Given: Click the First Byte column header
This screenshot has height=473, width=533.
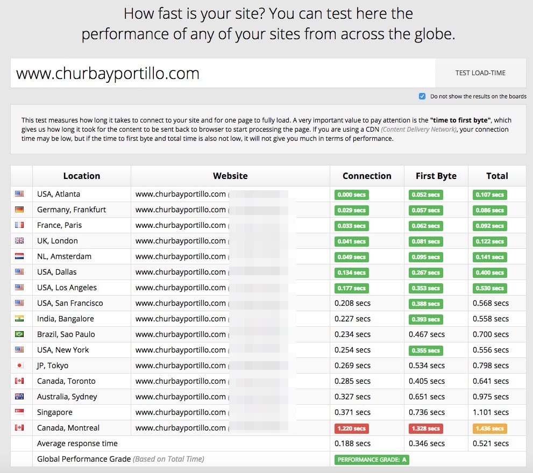Looking at the screenshot, I should click(436, 176).
